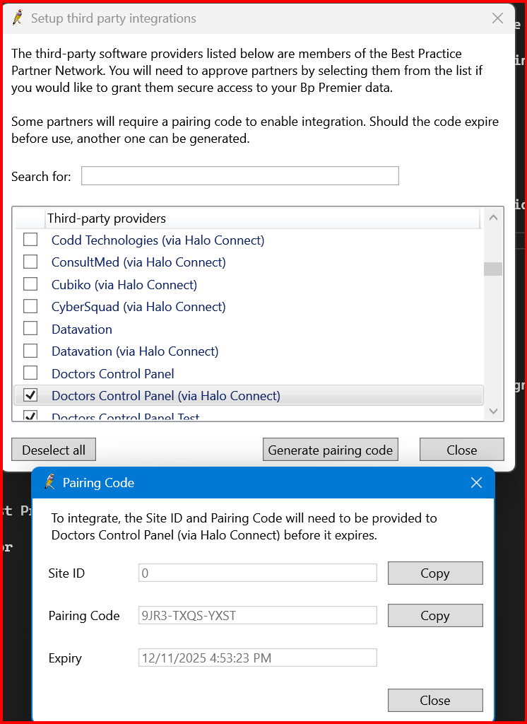This screenshot has height=724, width=527.
Task: Check the Cubiko (via Halo Connect) checkbox
Action: [x=30, y=284]
